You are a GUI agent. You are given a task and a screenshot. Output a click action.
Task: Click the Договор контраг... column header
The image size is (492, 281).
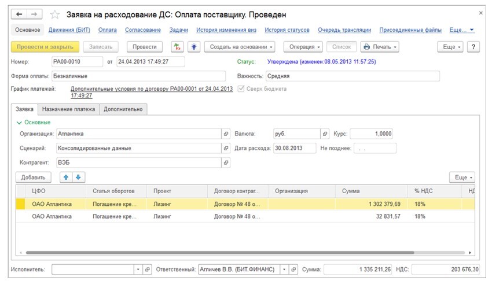(x=238, y=191)
